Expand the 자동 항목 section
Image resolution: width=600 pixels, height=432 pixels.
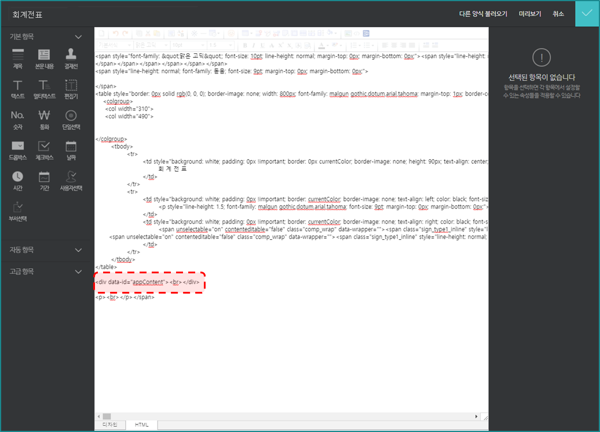click(79, 250)
